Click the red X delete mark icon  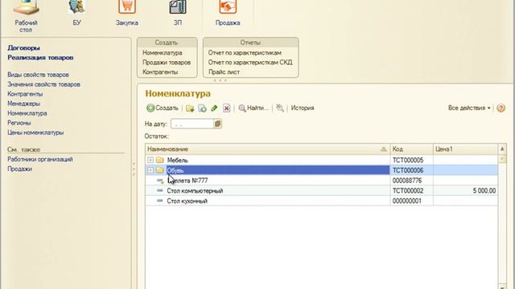226,108
